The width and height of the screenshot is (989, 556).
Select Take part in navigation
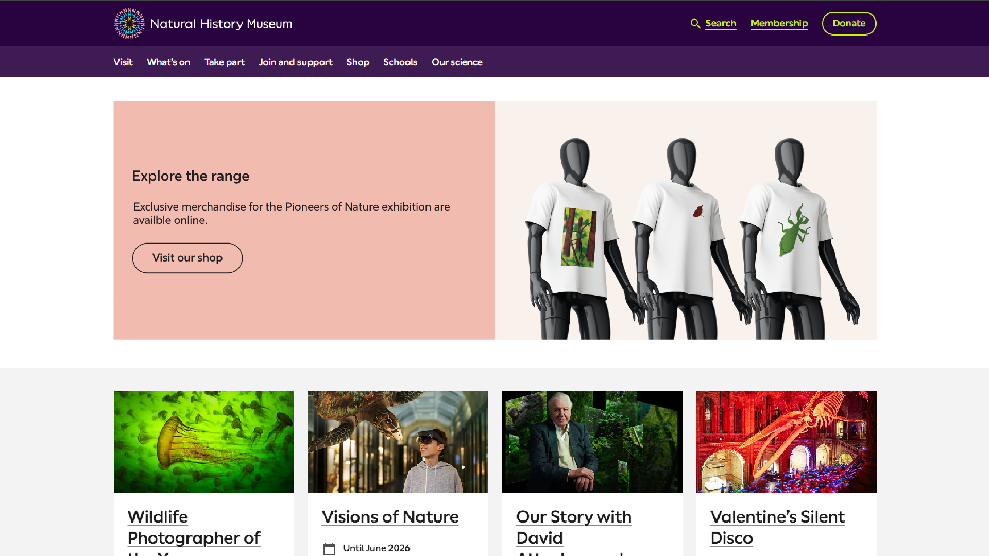(x=224, y=62)
